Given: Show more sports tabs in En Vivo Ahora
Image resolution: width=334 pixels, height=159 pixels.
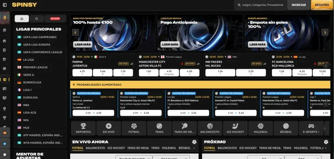Looking at the screenshot, I should tap(194, 148).
